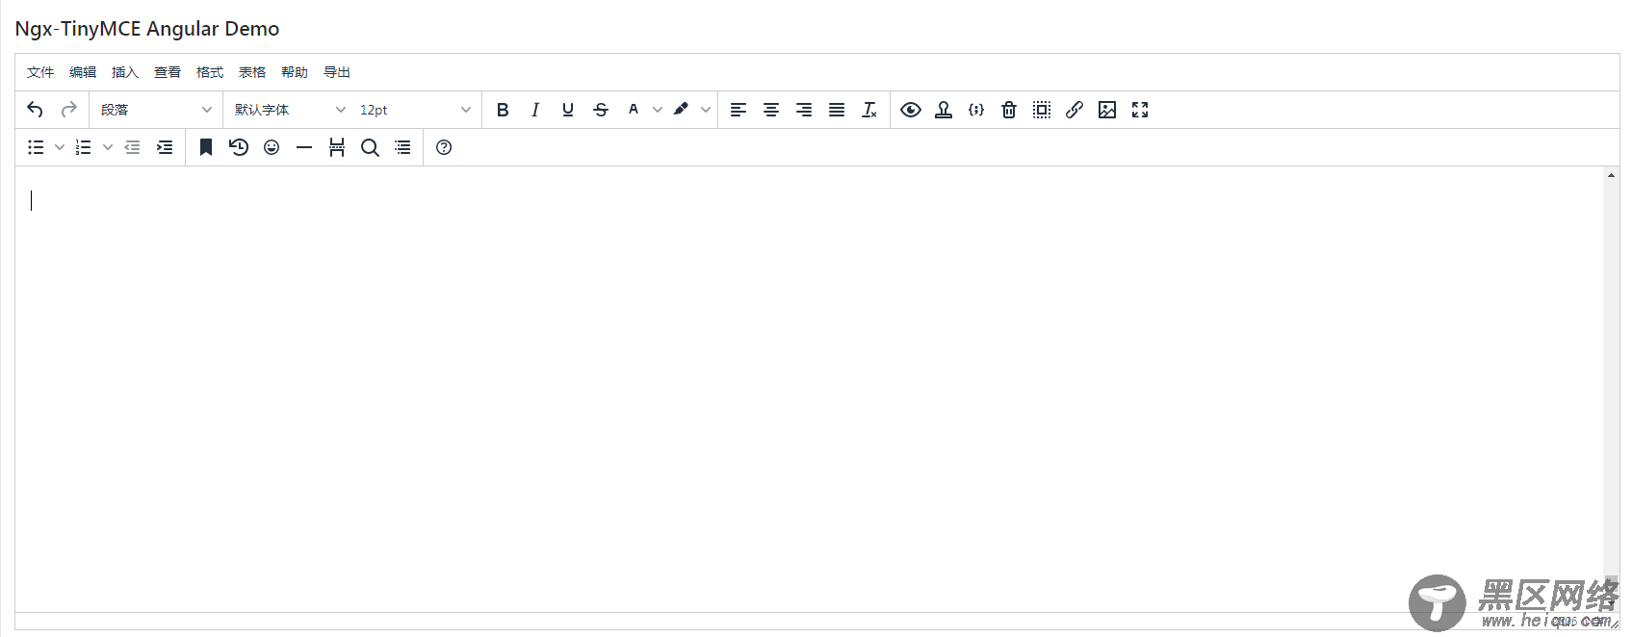The height and width of the screenshot is (637, 1632).
Task: Open the help dialog question-mark icon
Action: (444, 147)
